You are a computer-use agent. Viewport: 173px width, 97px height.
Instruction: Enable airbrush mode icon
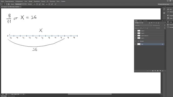point(52,4)
